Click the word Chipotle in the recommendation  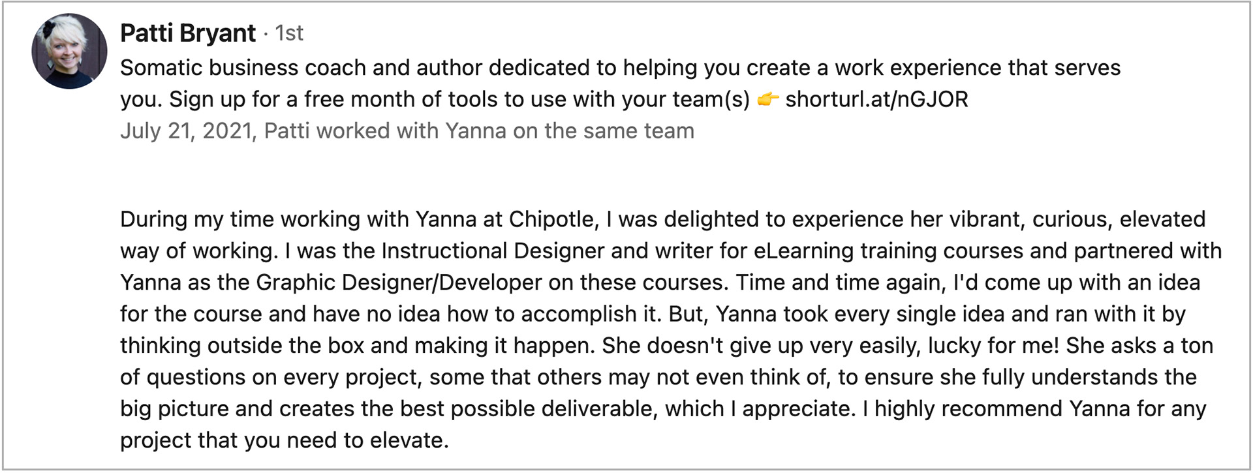click(x=553, y=220)
